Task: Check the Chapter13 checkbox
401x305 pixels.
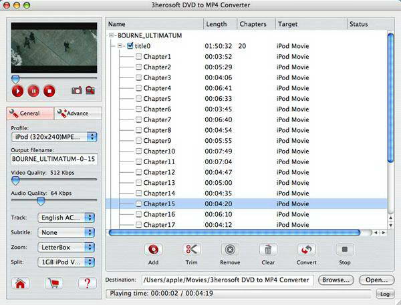Action: pyautogui.click(x=138, y=183)
